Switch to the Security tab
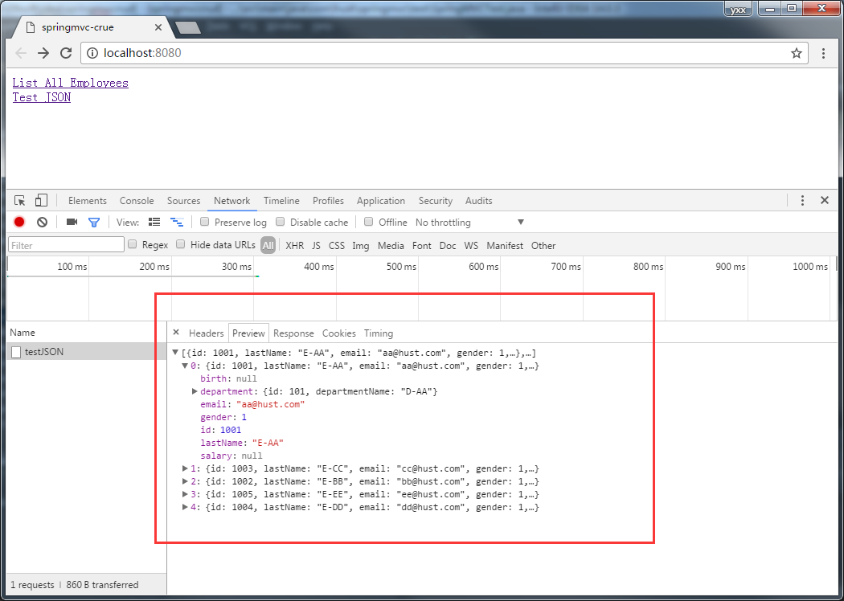844x601 pixels. click(436, 201)
